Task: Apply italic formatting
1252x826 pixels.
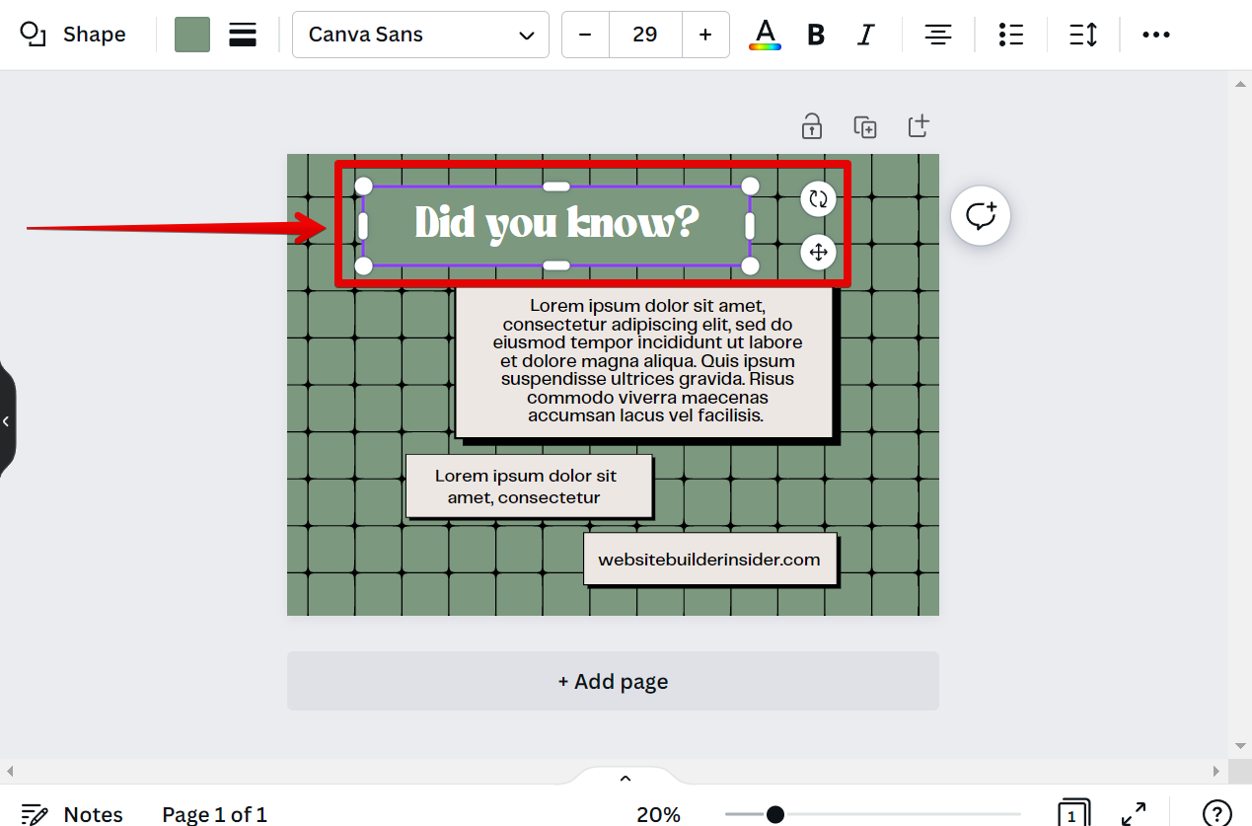Action: (x=865, y=34)
